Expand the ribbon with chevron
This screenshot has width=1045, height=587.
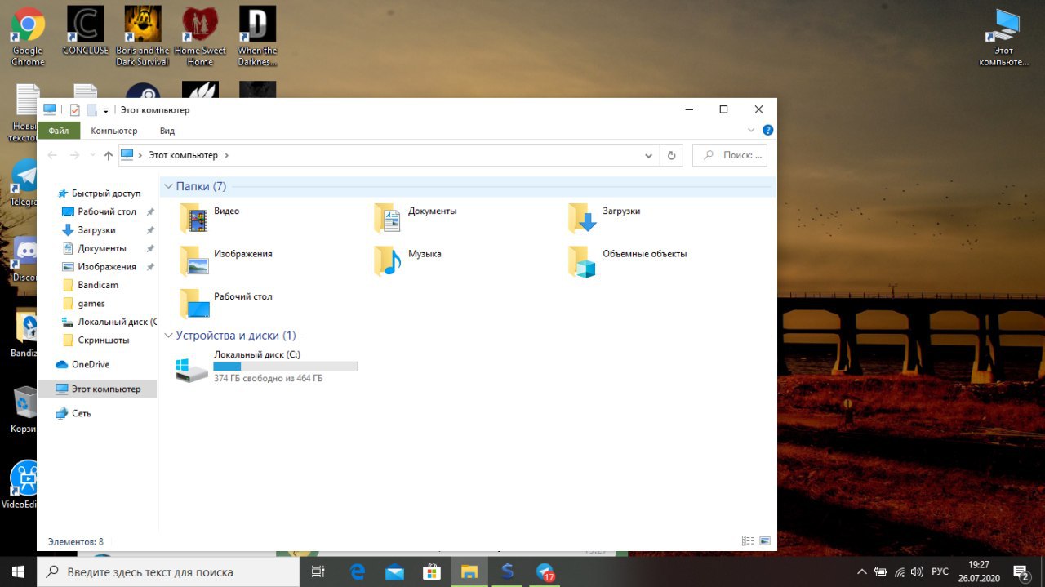coord(752,131)
